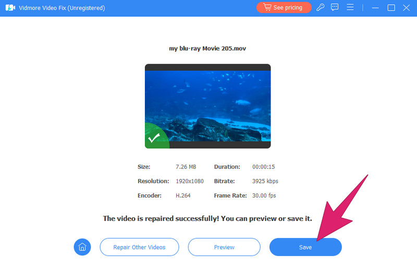Open the hamburger menu in title bar

point(350,8)
